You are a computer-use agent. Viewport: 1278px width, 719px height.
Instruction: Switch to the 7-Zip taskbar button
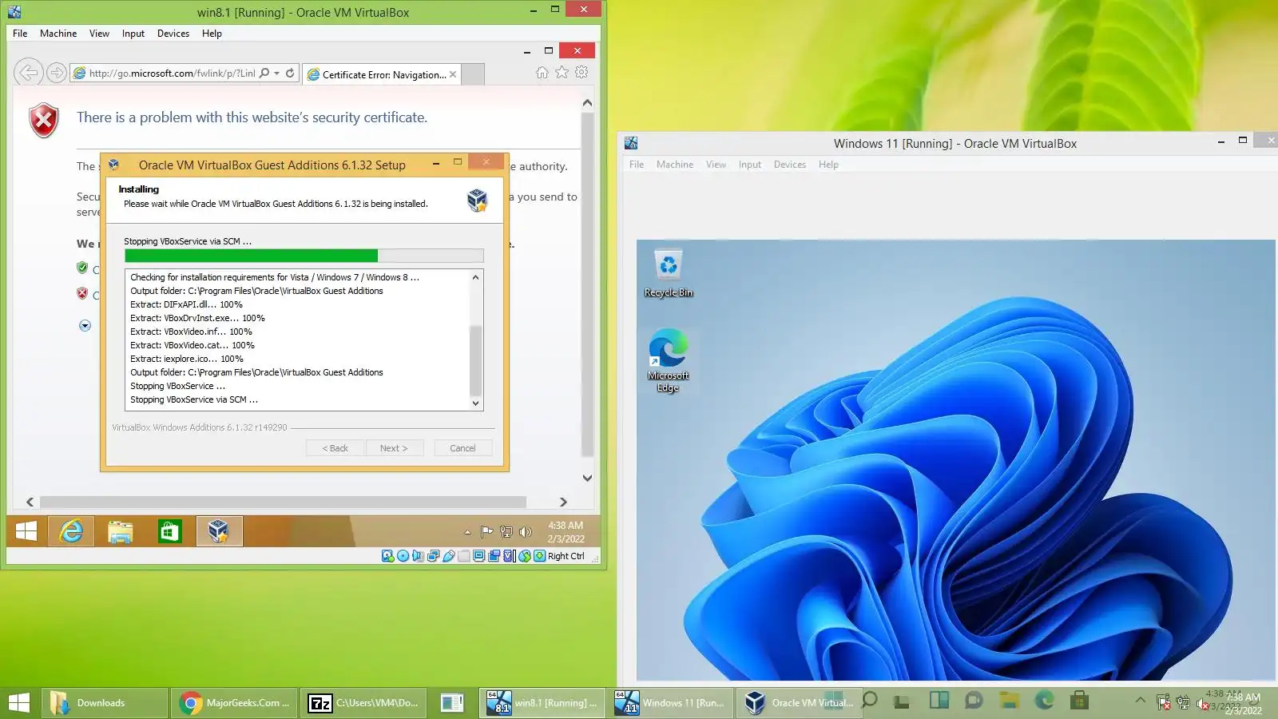(x=363, y=703)
